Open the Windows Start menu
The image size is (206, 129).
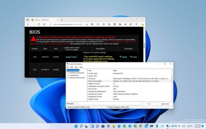tap(76, 126)
